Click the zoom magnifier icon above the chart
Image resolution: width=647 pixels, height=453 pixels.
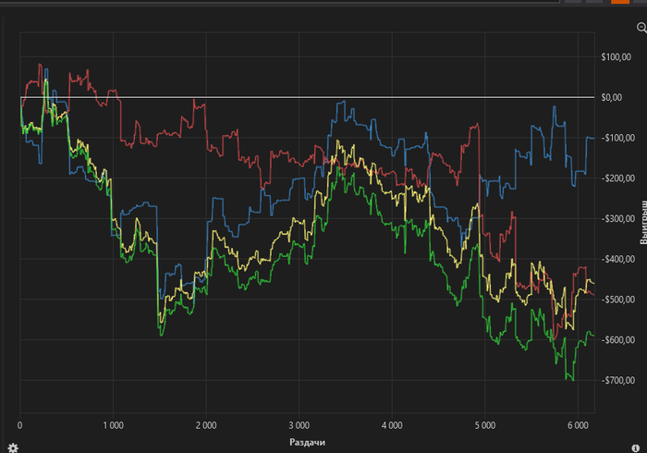[641, 28]
